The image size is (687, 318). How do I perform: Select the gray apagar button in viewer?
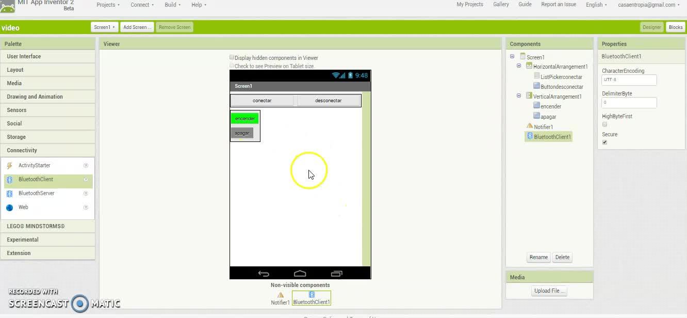[242, 133]
